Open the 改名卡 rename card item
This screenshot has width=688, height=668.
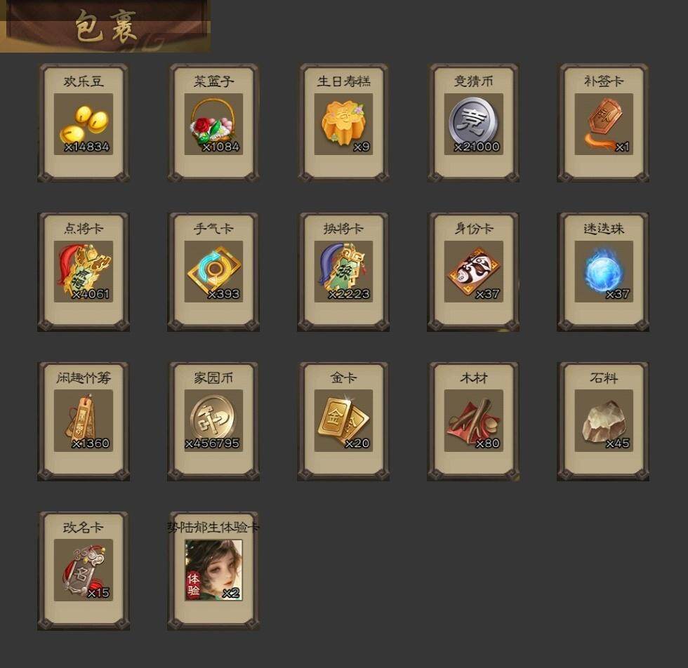tap(84, 570)
